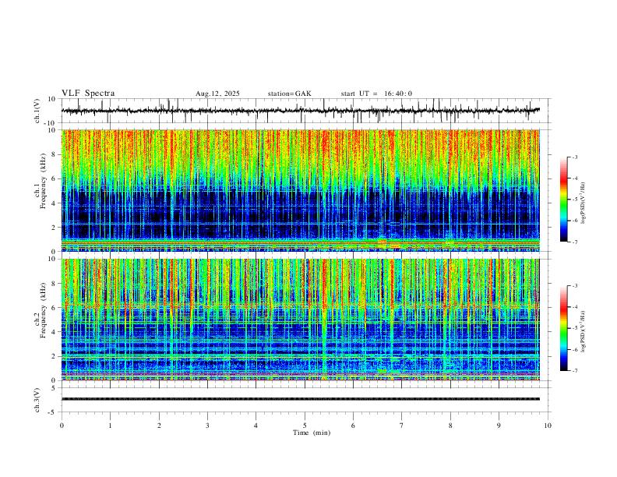Click the 5 minute tick label on time axis
Viewport: 617px width, 477px height.
pyautogui.click(x=305, y=426)
